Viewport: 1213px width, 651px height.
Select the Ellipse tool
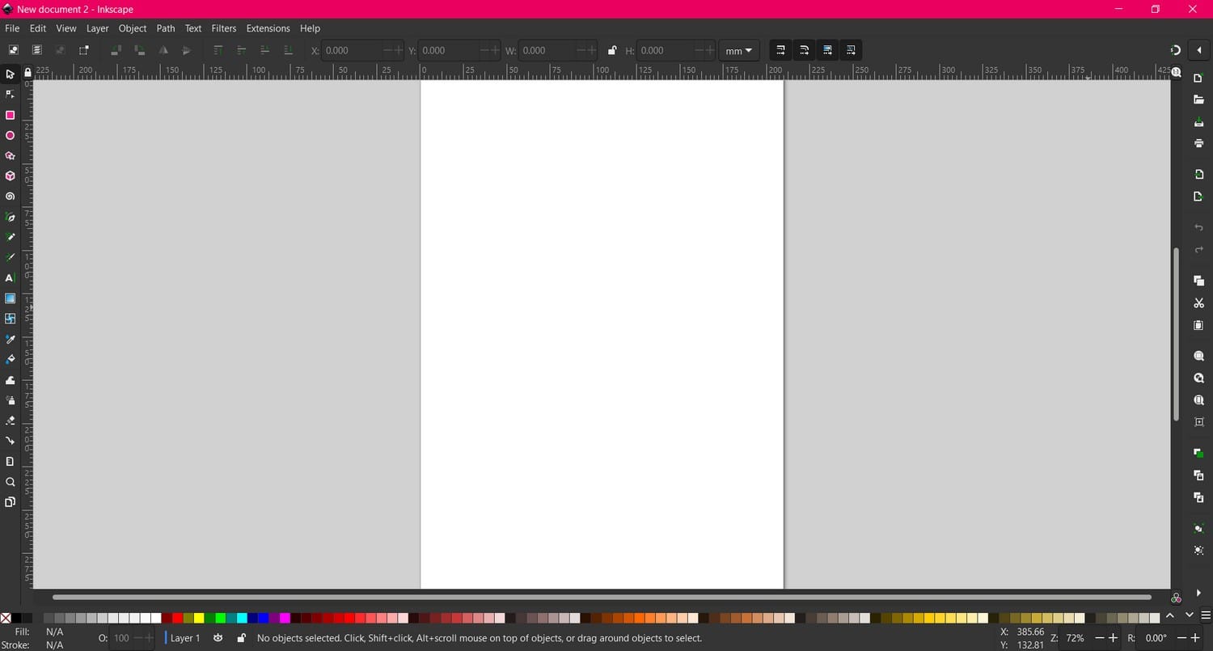pyautogui.click(x=10, y=136)
